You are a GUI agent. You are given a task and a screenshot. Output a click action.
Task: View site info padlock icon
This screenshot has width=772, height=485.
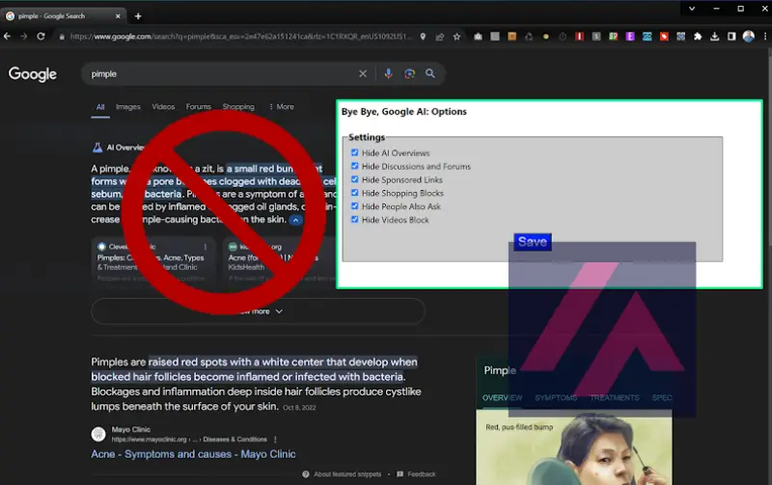[x=62, y=37]
